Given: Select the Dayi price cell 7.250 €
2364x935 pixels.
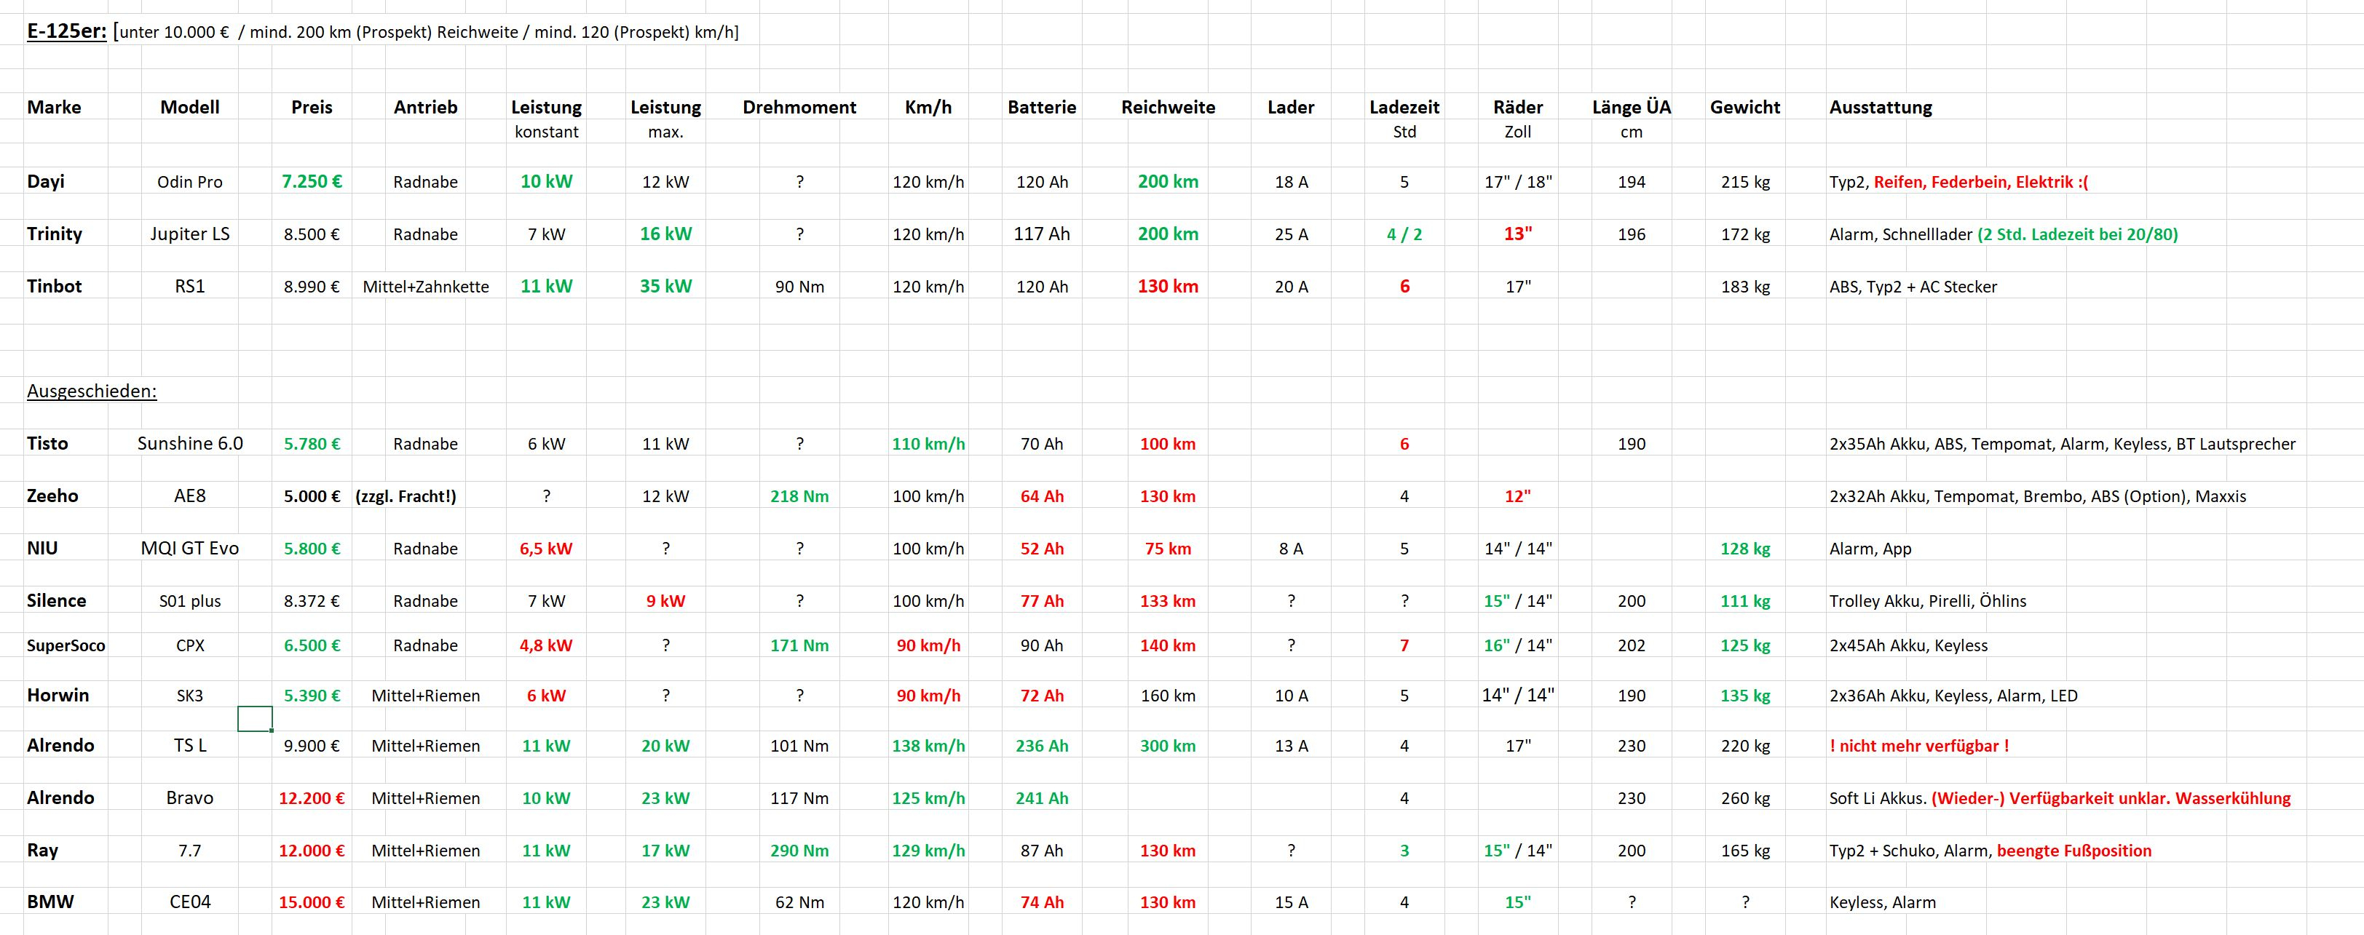Looking at the screenshot, I should (312, 182).
